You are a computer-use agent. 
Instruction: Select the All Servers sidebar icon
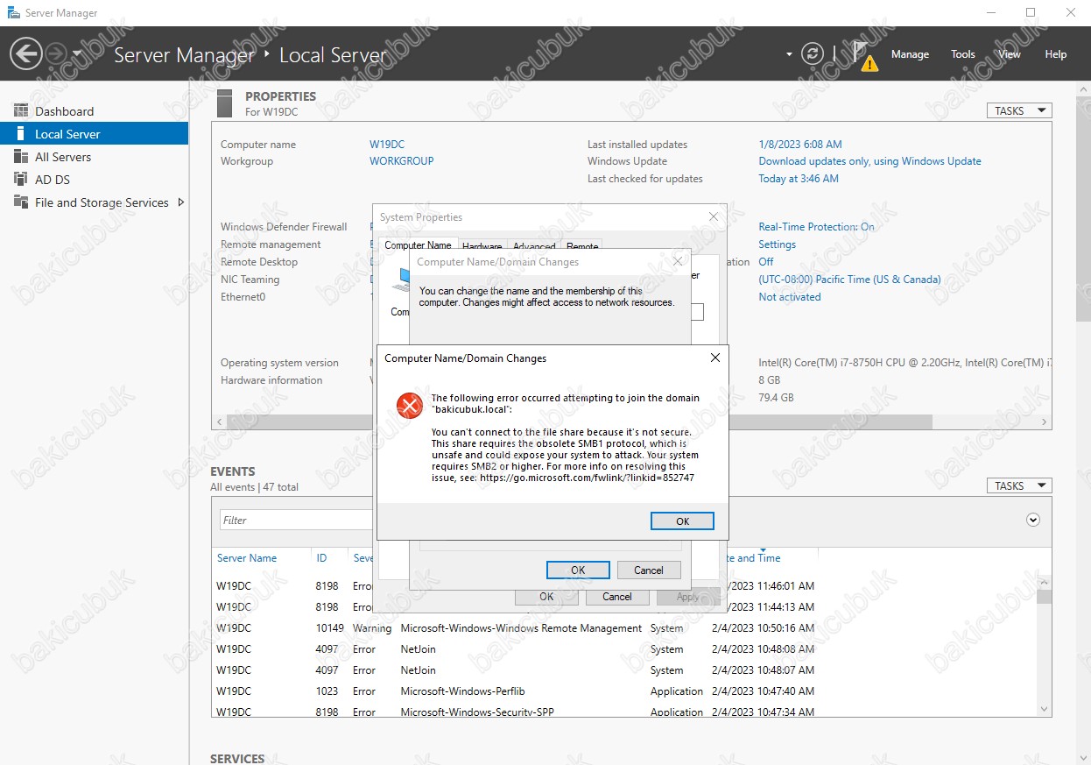(x=21, y=157)
